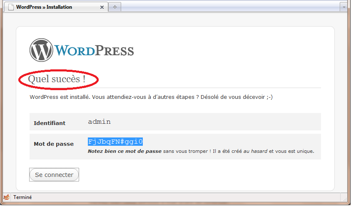
Task: Close the WordPress Installation tab
Action: pos(102,7)
